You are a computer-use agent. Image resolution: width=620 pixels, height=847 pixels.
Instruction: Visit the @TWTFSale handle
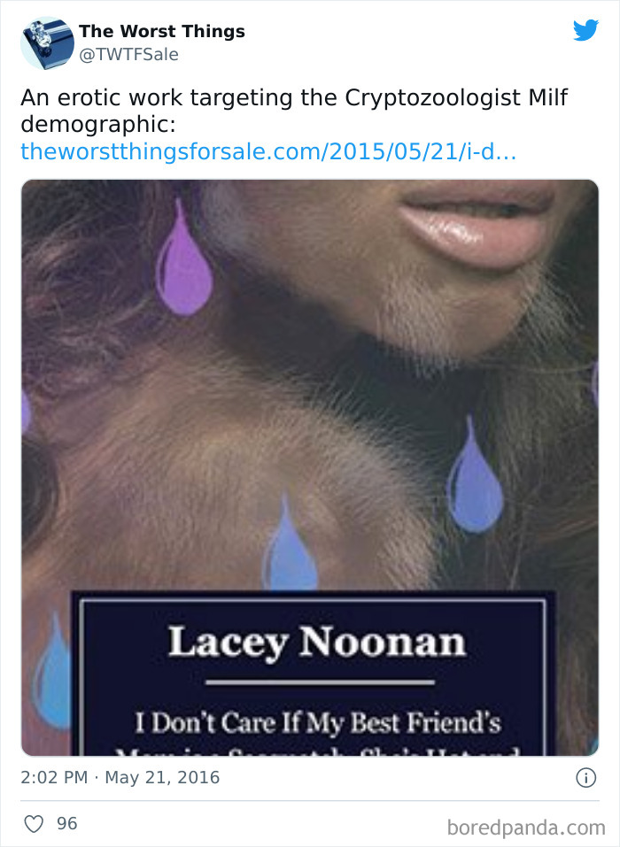128,55
